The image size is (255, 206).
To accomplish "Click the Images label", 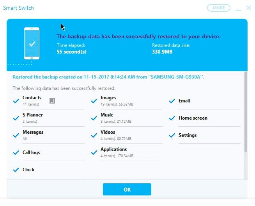I will click(108, 98).
